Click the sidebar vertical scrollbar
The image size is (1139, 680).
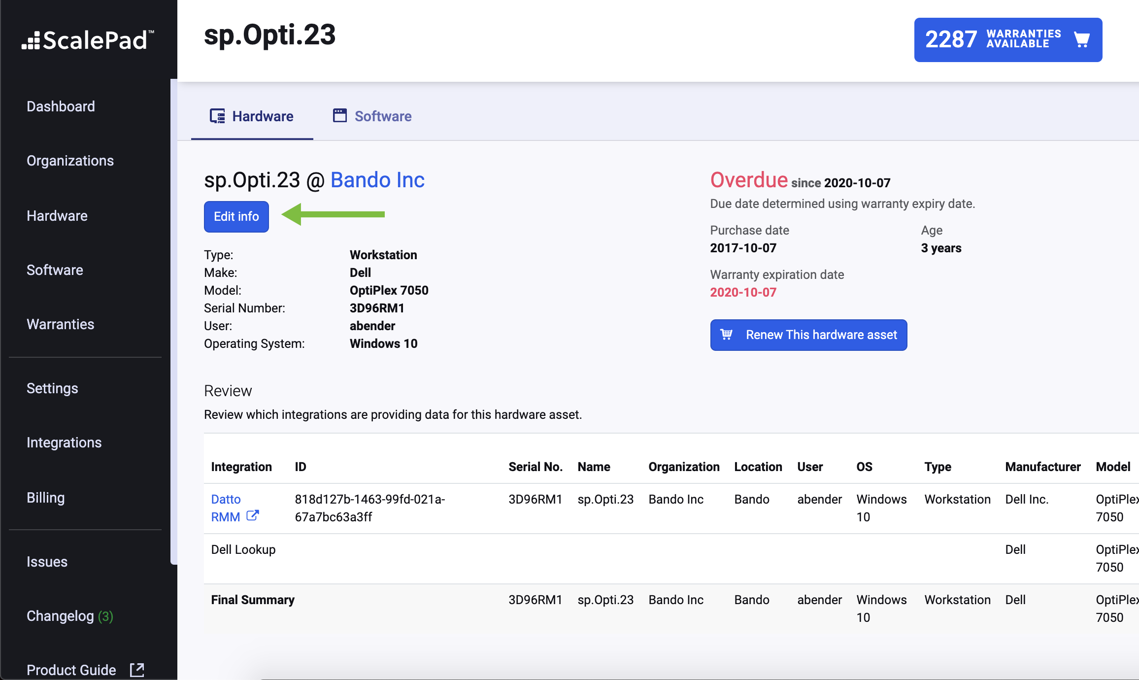pyautogui.click(x=173, y=320)
